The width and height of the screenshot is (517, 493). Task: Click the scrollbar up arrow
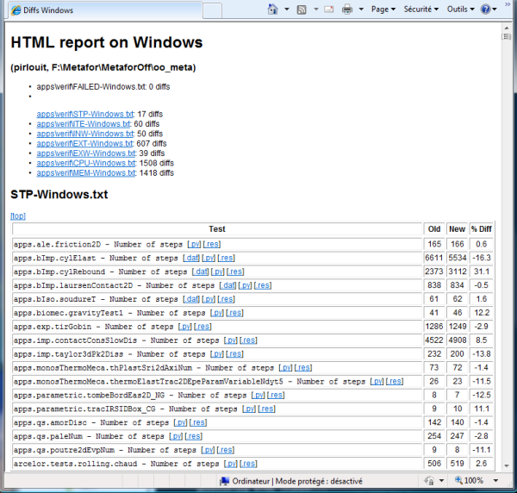(507, 28)
